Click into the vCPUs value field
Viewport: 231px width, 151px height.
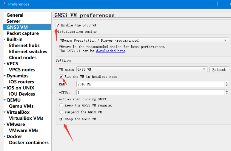(151, 92)
